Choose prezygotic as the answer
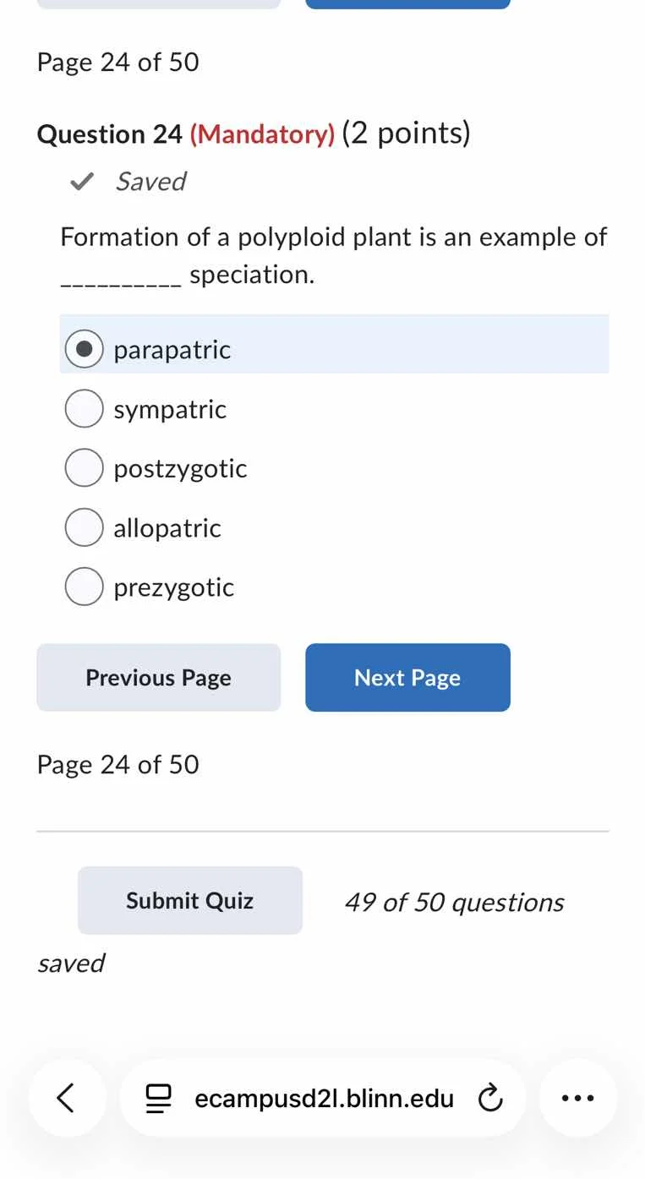The width and height of the screenshot is (645, 1179). pyautogui.click(x=84, y=586)
